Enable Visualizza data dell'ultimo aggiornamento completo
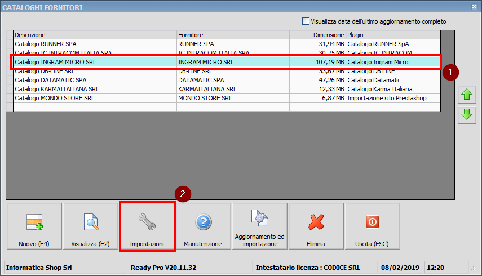This screenshot has width=482, height=276. point(306,21)
